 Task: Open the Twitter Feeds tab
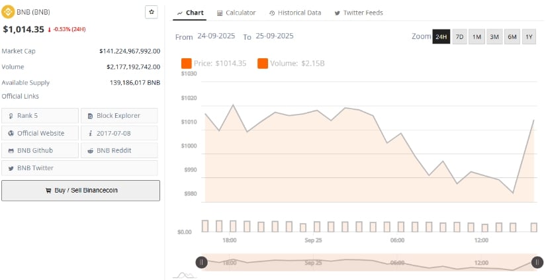click(x=359, y=13)
